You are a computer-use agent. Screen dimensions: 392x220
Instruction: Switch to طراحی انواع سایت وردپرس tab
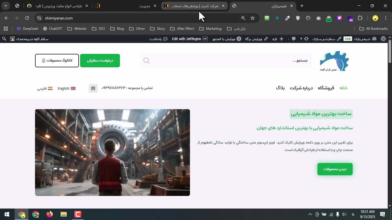[x=57, y=6]
